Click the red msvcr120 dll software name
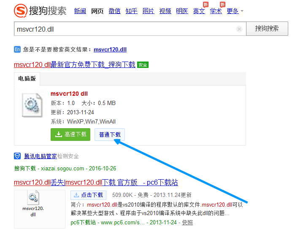The image size is (295, 237). [69, 94]
